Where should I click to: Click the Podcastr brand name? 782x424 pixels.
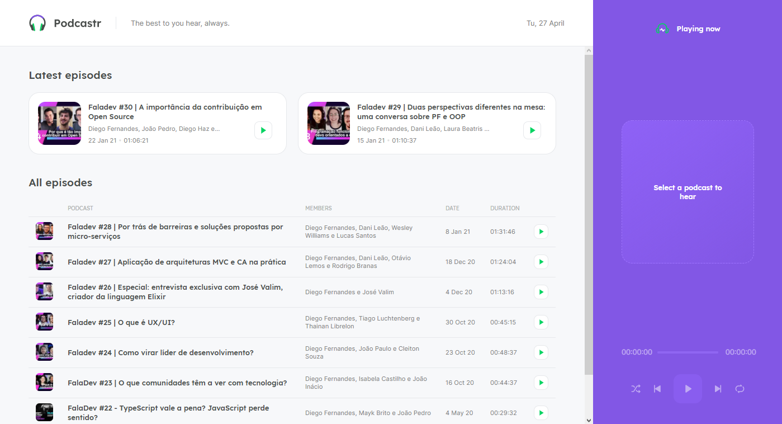point(77,23)
